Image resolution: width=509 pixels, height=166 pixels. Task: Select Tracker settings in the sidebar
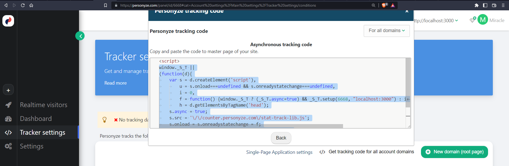point(43,133)
